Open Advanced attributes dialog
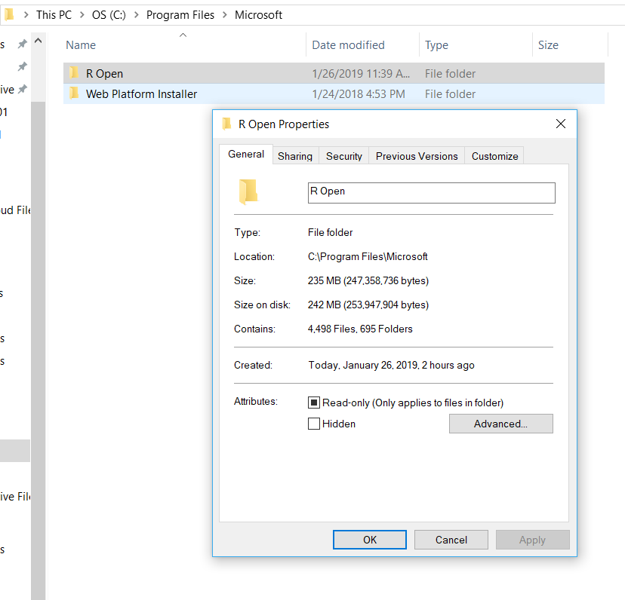The width and height of the screenshot is (625, 600). point(501,424)
